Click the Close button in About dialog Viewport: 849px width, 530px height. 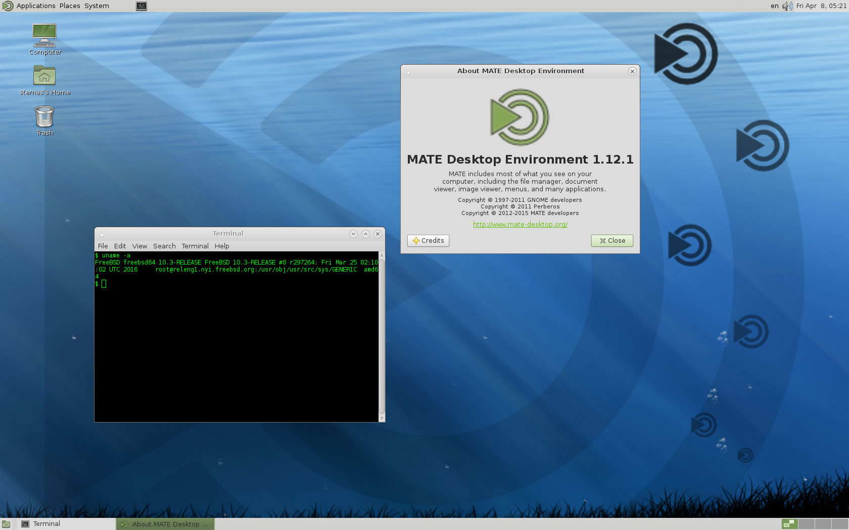(x=612, y=241)
